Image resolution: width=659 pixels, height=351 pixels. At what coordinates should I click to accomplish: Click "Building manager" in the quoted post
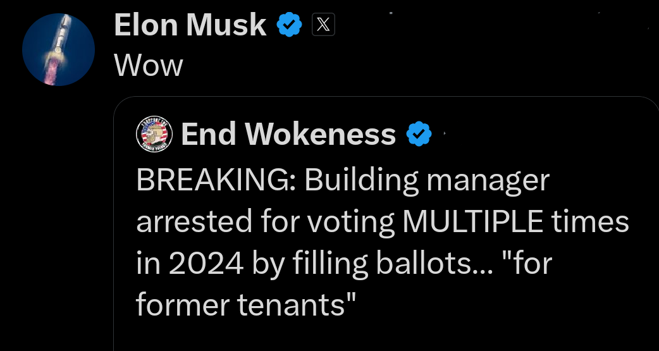tap(428, 181)
